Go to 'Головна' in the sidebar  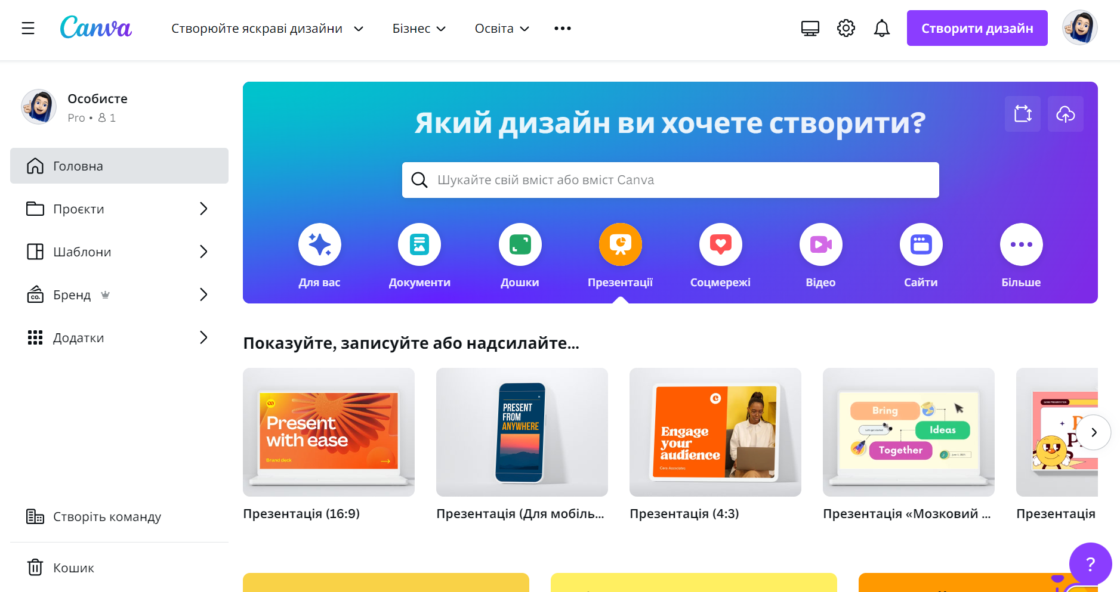pyautogui.click(x=119, y=166)
